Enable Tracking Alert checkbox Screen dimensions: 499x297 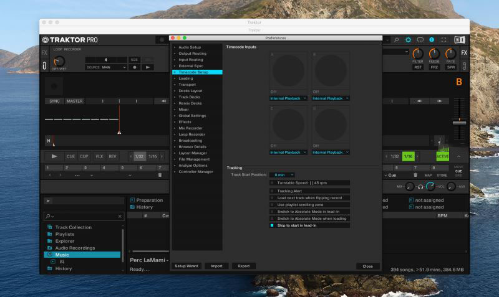coord(272,191)
